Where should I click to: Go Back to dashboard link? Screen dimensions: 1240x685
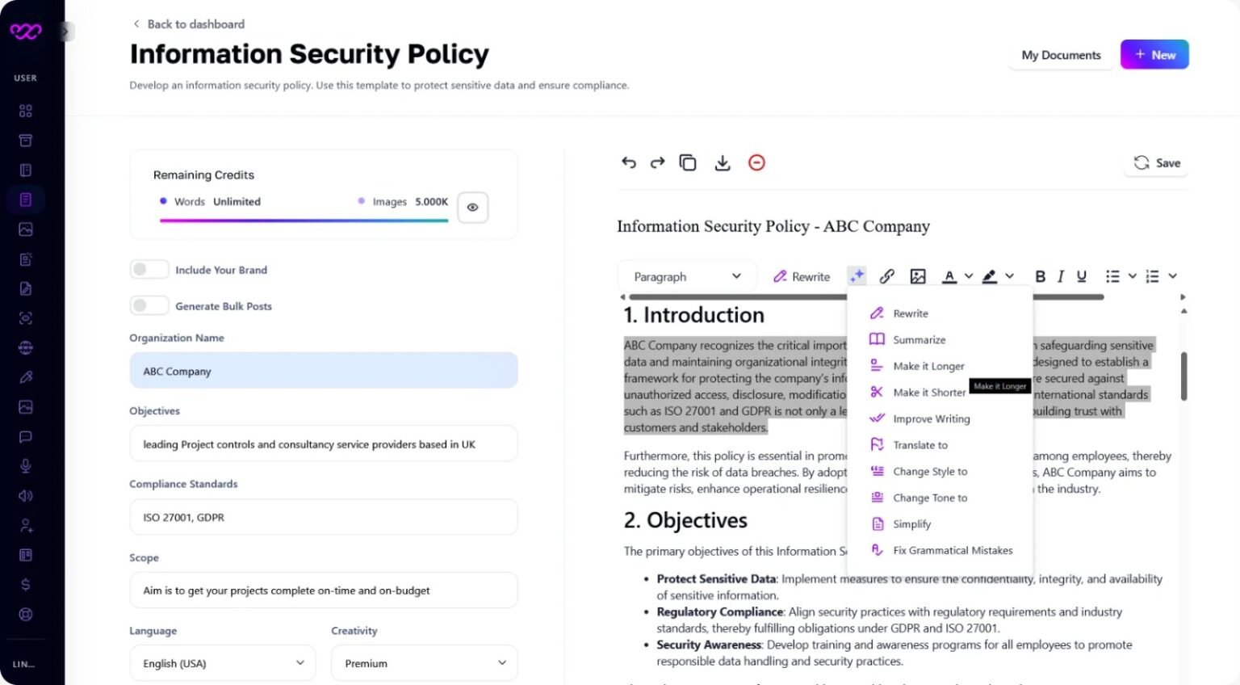189,24
